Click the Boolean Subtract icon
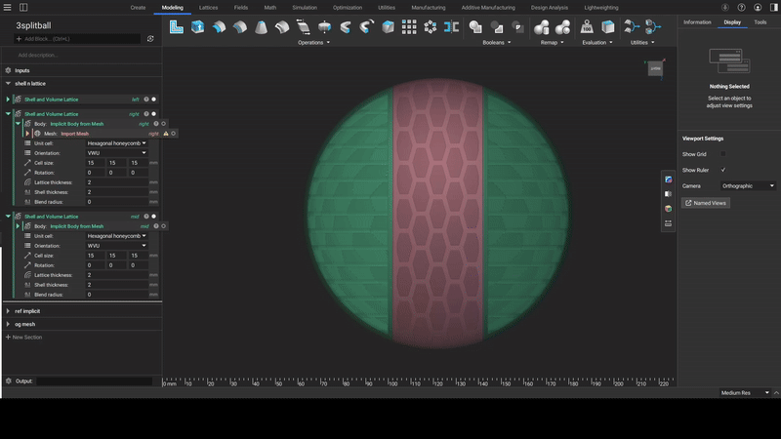 pyautogui.click(x=497, y=27)
